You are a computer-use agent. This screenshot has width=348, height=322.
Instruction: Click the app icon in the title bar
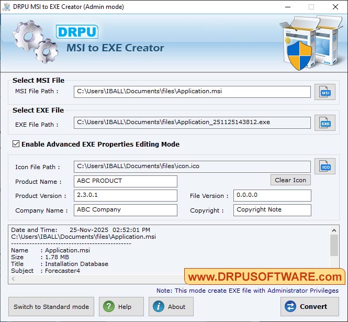pyautogui.click(x=6, y=7)
